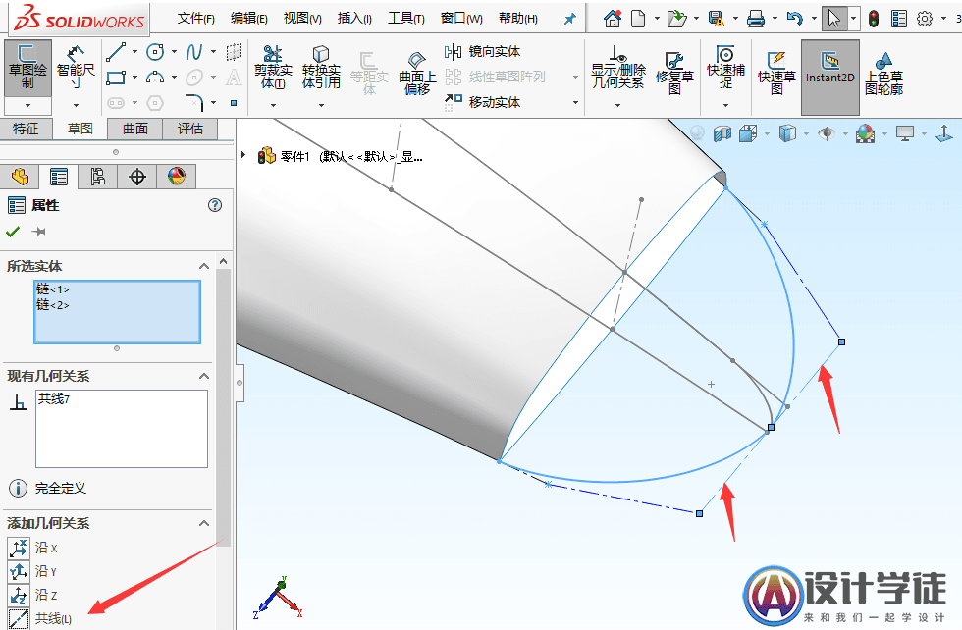The height and width of the screenshot is (630, 962).
Task: Click the Undo icon
Action: coord(794,19)
